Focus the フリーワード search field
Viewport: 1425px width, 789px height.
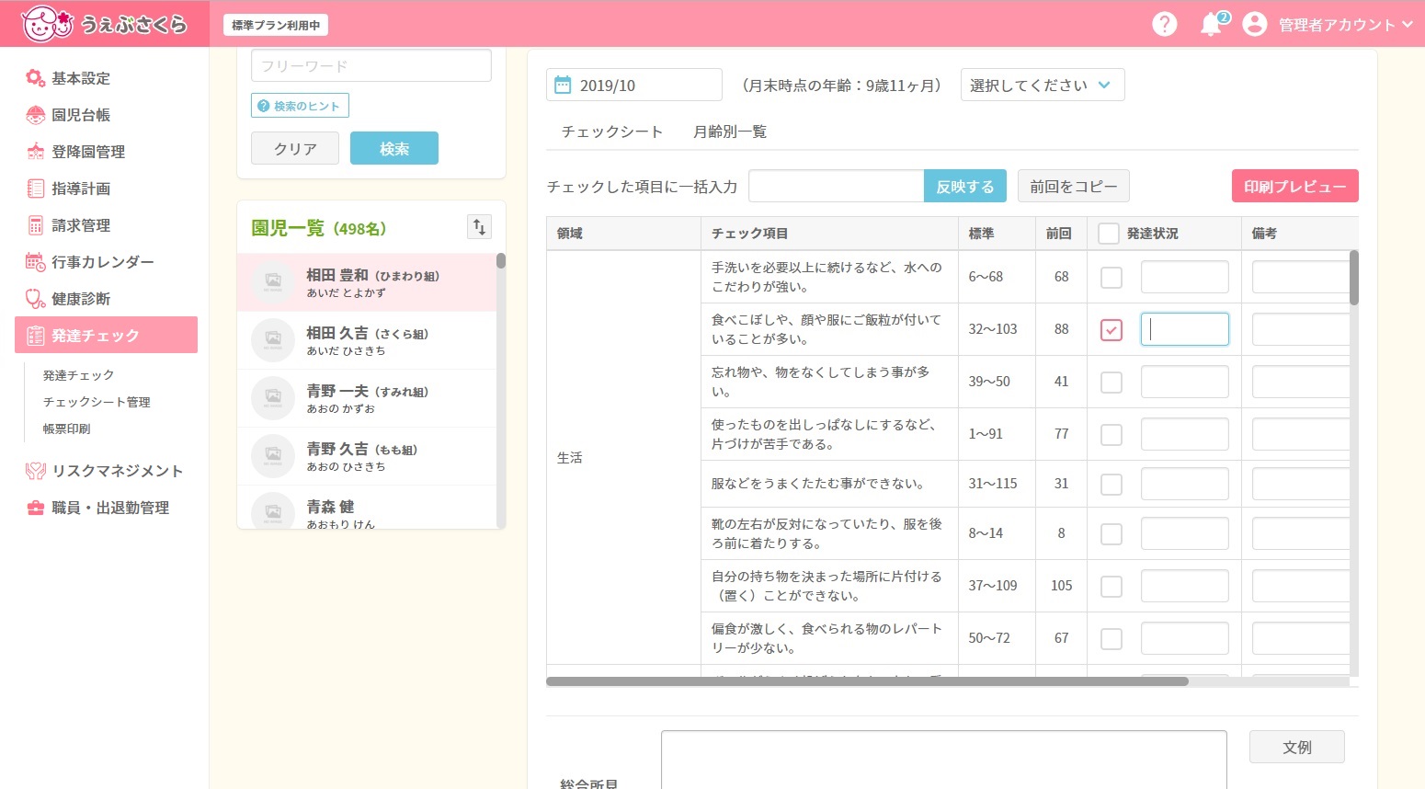pyautogui.click(x=371, y=66)
